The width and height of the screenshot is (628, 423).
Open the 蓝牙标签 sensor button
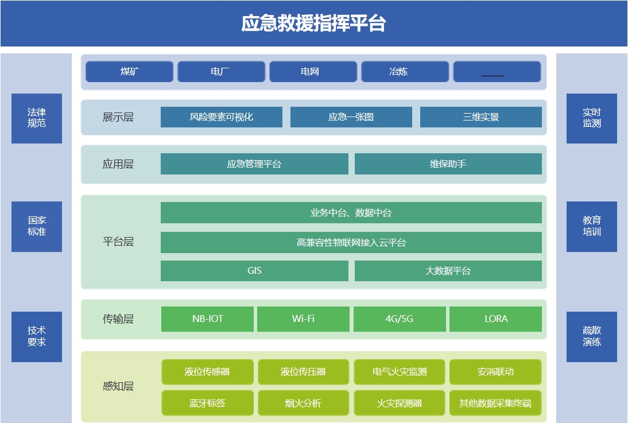tap(207, 403)
